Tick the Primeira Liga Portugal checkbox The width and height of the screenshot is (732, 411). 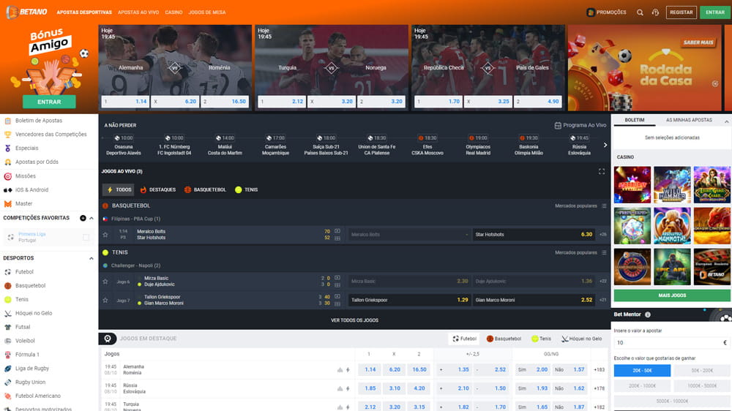[x=86, y=238]
